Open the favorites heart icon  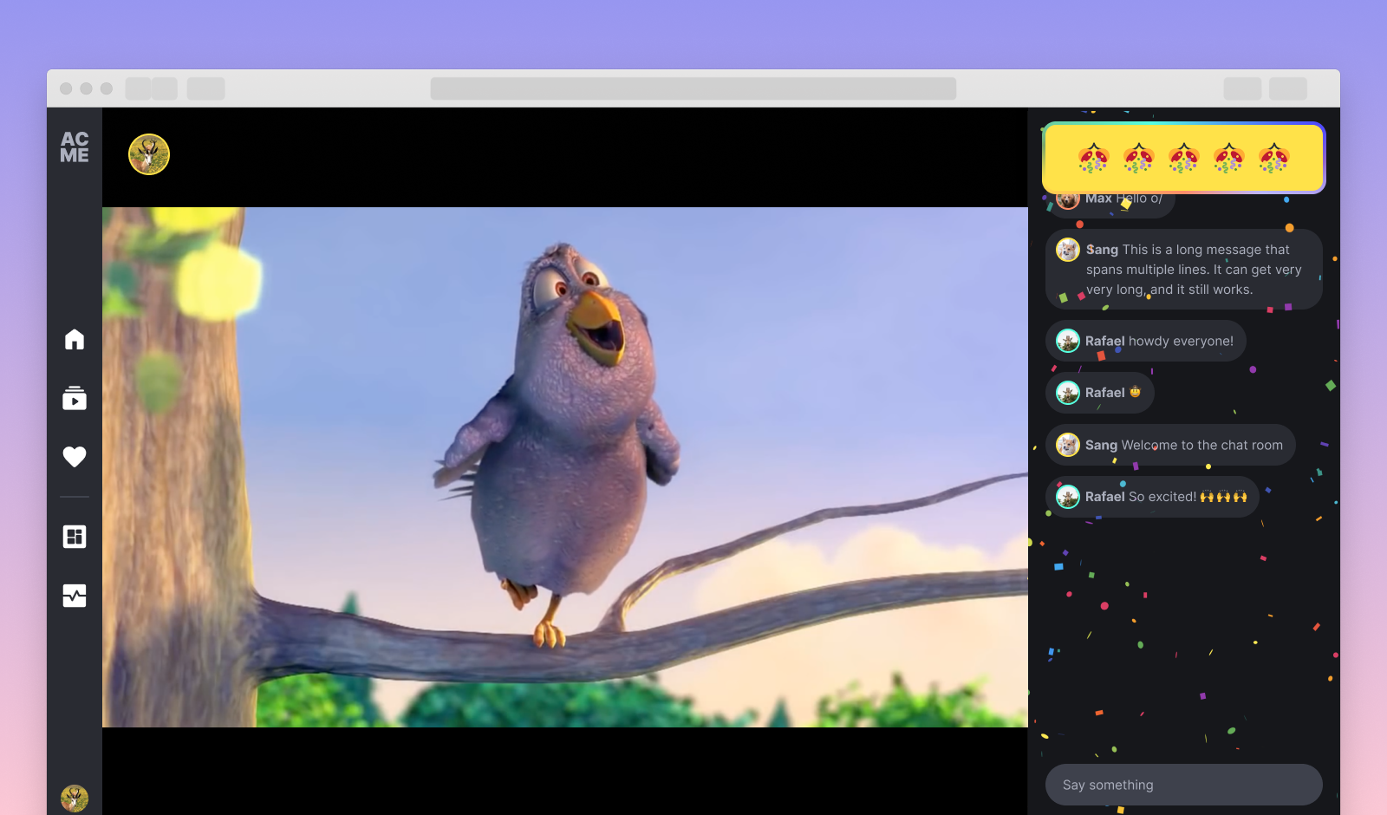pyautogui.click(x=75, y=457)
